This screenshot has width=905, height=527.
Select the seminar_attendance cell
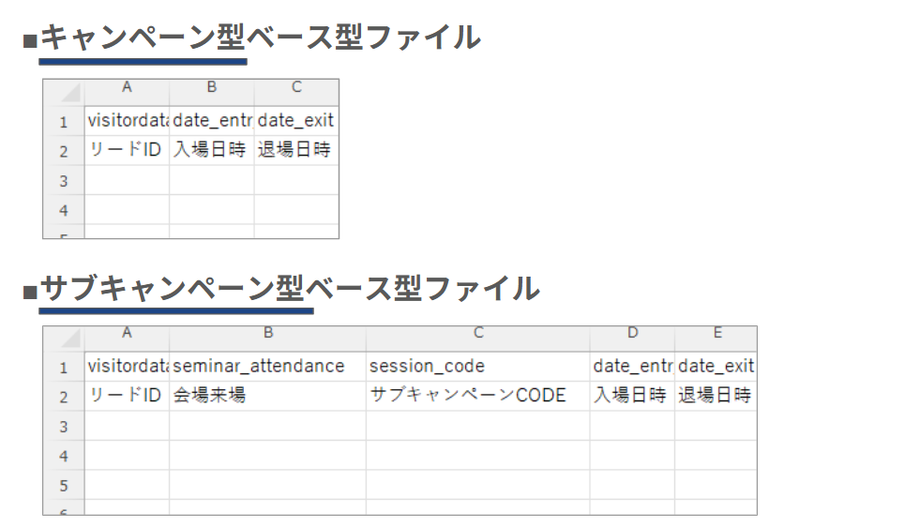point(268,366)
